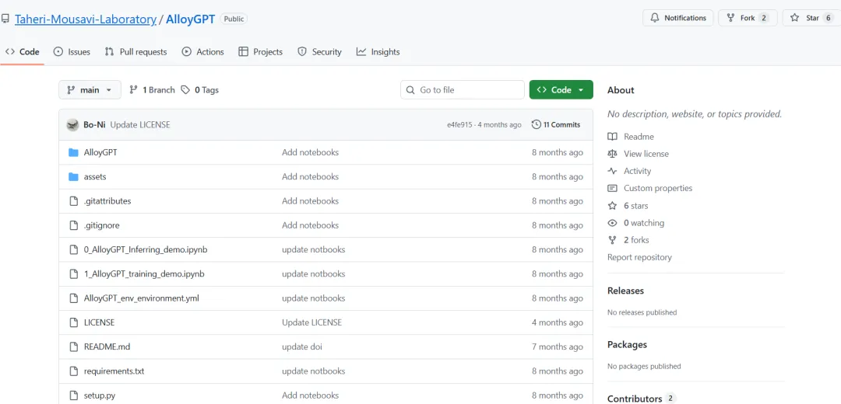Open View license in About sidebar
The height and width of the screenshot is (404, 841).
[x=646, y=154]
